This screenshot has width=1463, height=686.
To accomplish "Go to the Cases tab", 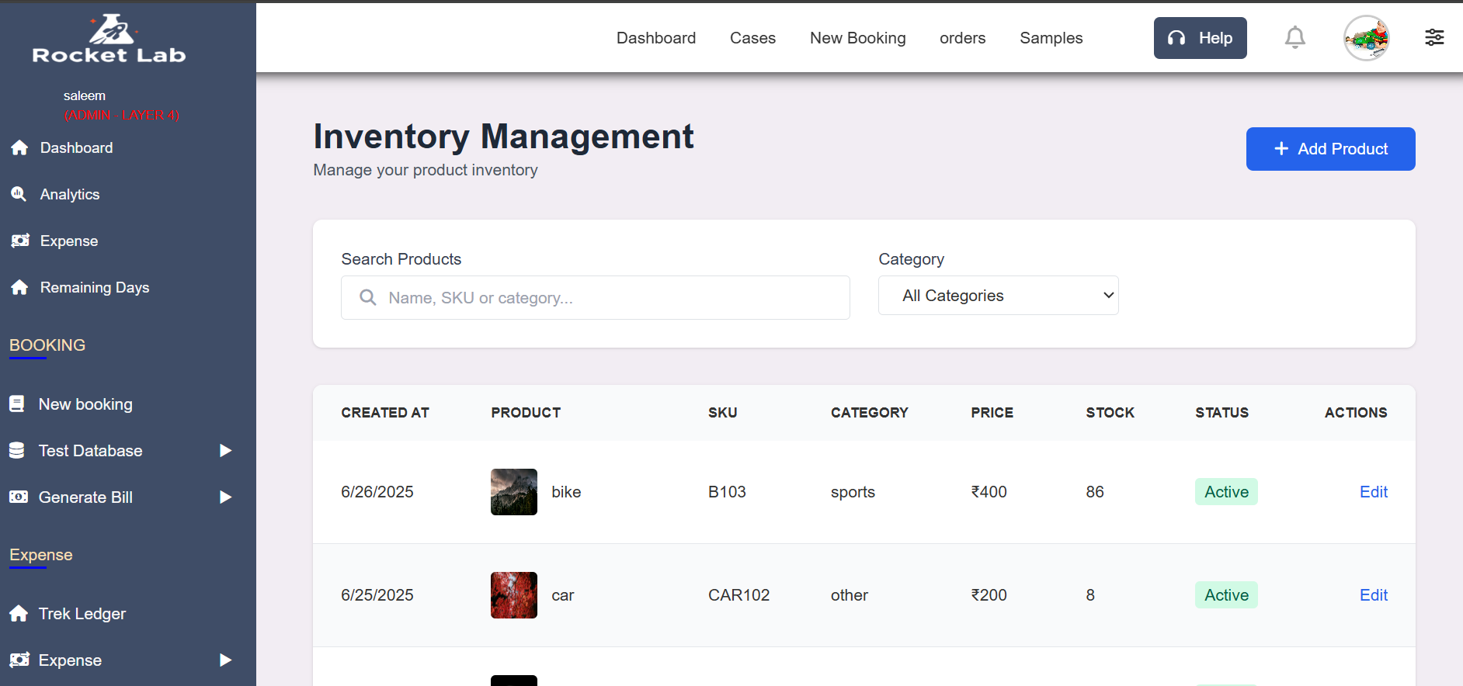I will tap(752, 38).
